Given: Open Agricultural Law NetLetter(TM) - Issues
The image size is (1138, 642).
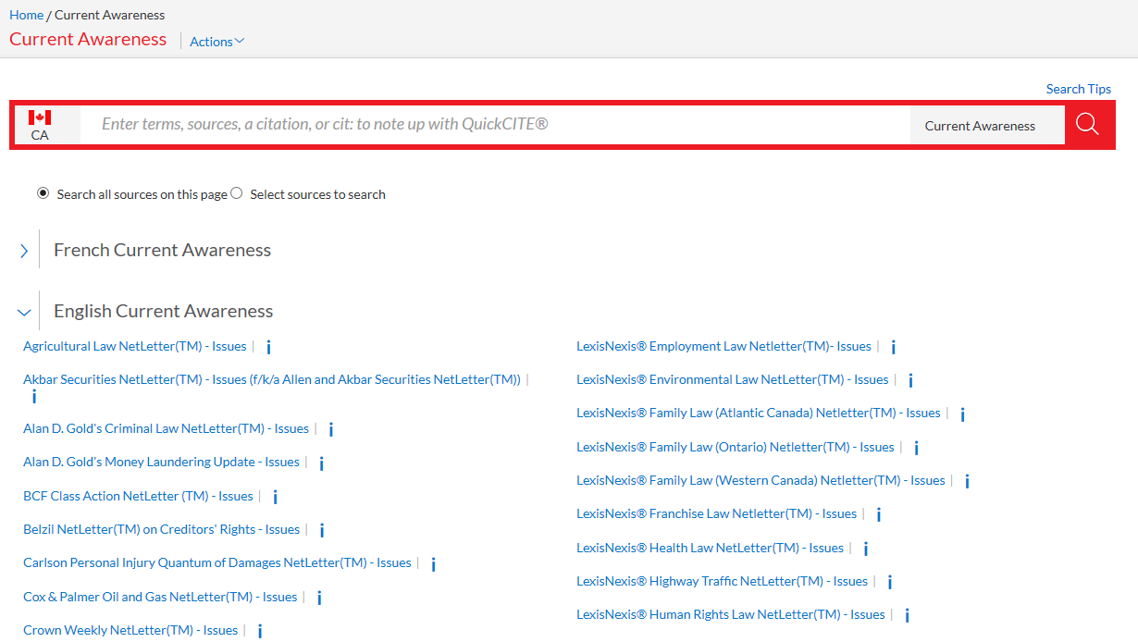Looking at the screenshot, I should click(x=135, y=346).
